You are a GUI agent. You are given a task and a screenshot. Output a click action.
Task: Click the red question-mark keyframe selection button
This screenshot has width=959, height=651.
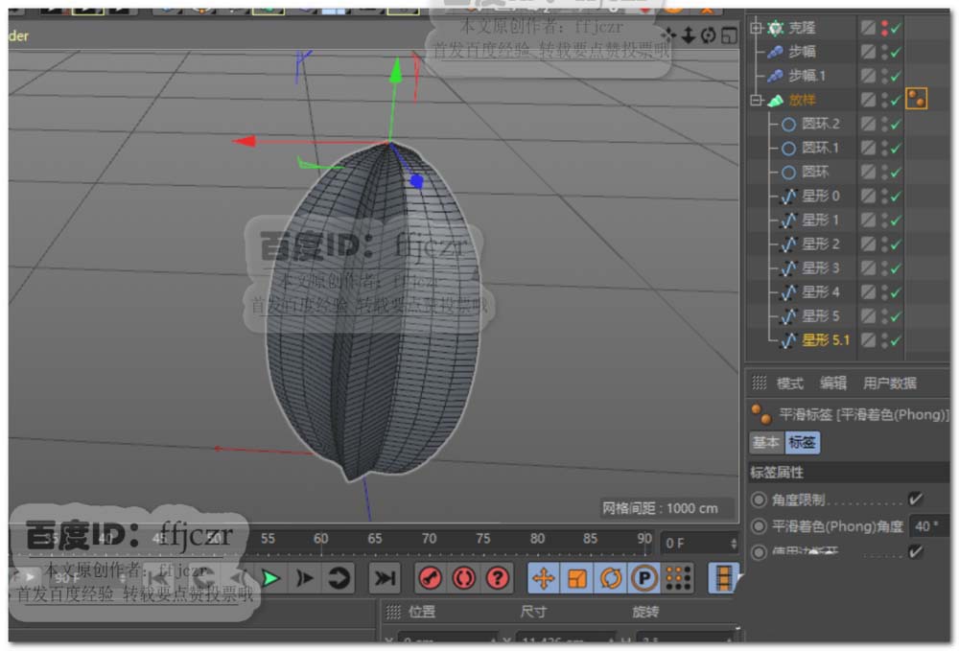click(x=497, y=577)
